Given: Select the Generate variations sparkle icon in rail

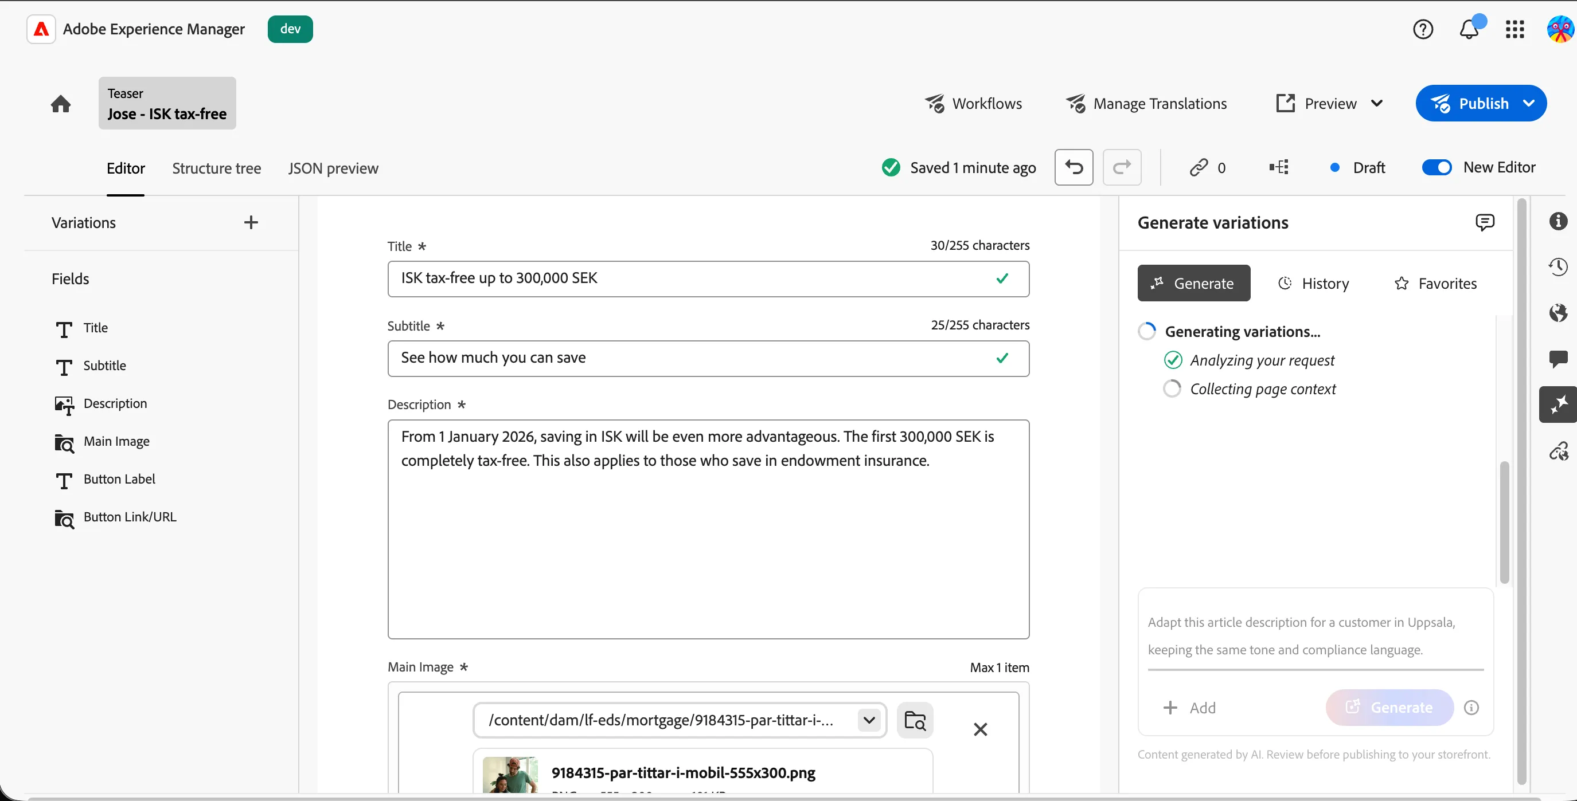Looking at the screenshot, I should click(1558, 404).
